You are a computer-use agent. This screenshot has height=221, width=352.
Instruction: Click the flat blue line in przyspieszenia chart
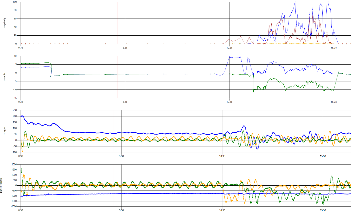152,193
